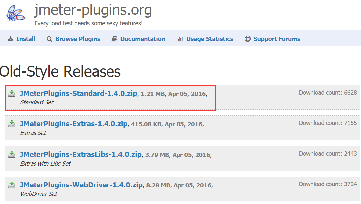Click download icon for JMeterPlugins-Extras-1.4.0.zip
This screenshot has height=204, width=361.
pyautogui.click(x=12, y=124)
